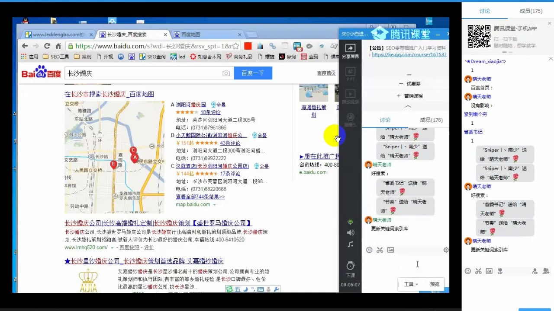This screenshot has height=311, width=554.
Task: Expand the map.baidu.com dropdown arrow
Action: click(214, 205)
